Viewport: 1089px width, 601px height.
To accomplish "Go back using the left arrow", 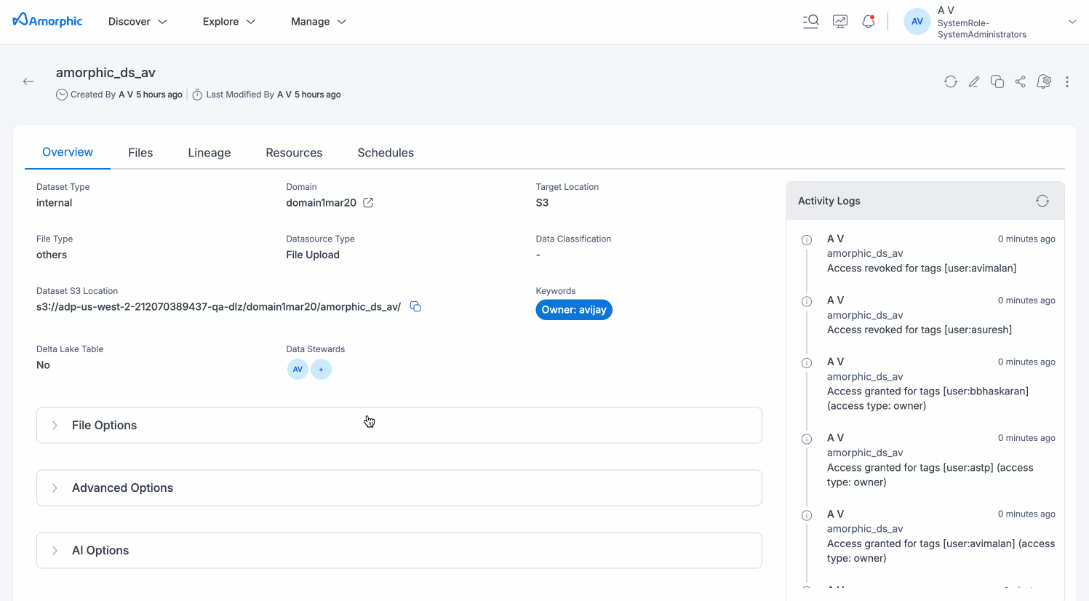I will pos(28,81).
